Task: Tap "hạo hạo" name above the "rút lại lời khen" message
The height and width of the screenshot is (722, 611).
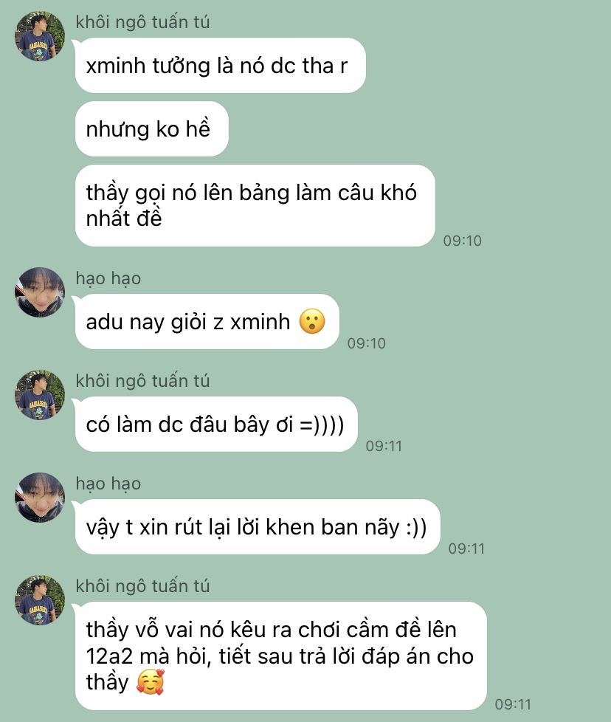Action: point(108,484)
